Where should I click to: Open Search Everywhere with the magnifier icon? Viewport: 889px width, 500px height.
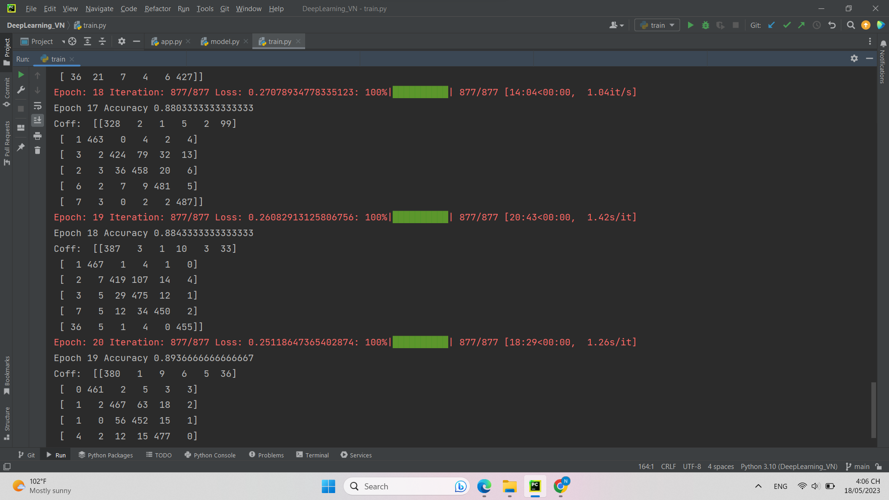tap(851, 25)
